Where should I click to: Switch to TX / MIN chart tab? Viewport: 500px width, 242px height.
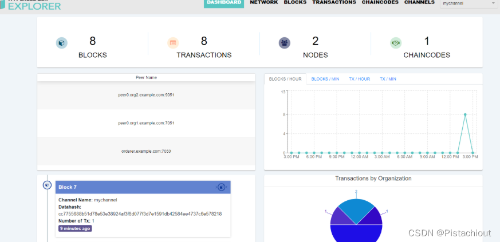point(388,79)
